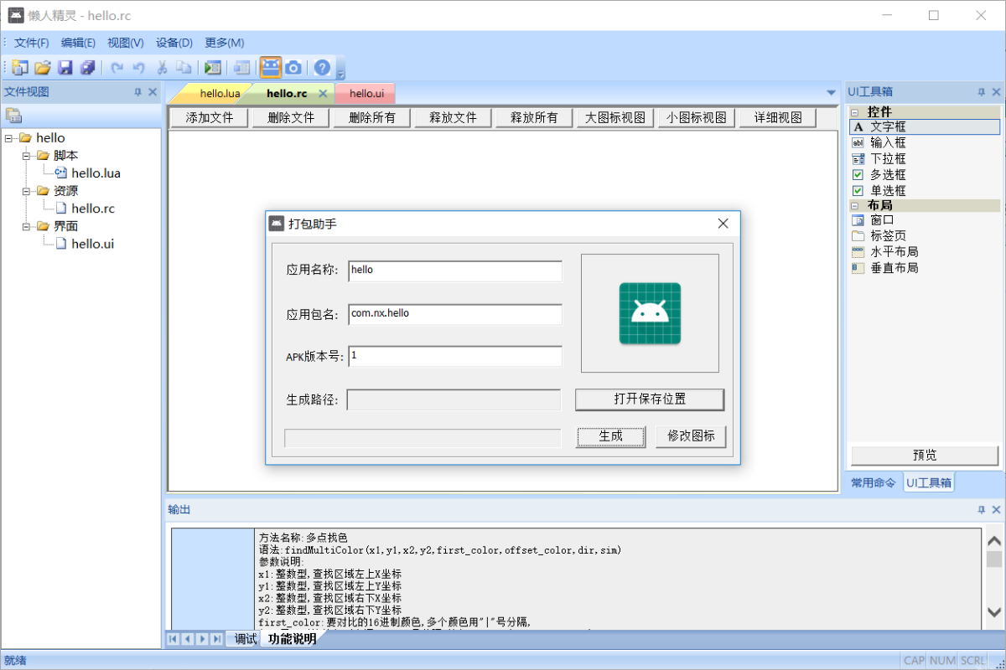Image resolution: width=1006 pixels, height=670 pixels.
Task: Click the 打开保存位置 button
Action: point(650,399)
